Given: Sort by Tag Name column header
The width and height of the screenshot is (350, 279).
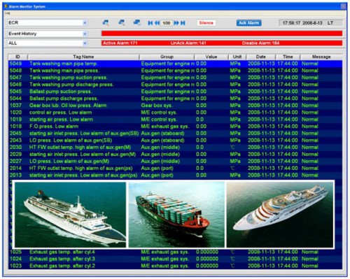Looking at the screenshot, I should pyautogui.click(x=83, y=57).
